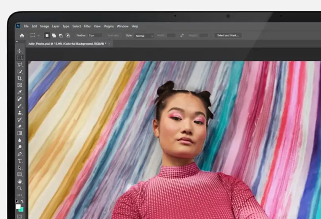
Task: Open the Select menu
Action: point(77,26)
